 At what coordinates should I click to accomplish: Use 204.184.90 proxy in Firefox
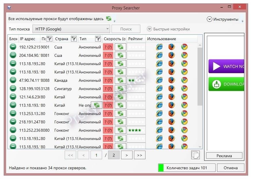click(172, 55)
